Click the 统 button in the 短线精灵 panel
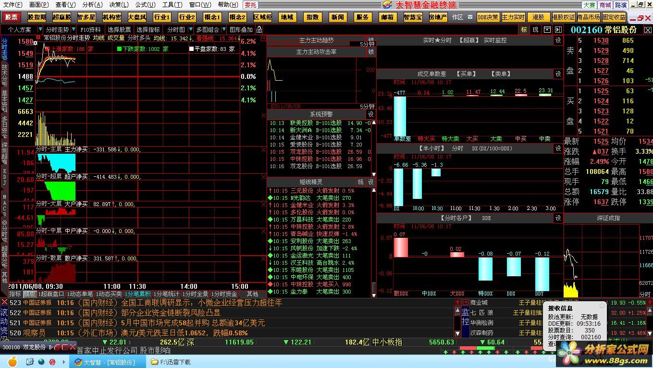Screen dimensions: 653x368 pos(360,182)
